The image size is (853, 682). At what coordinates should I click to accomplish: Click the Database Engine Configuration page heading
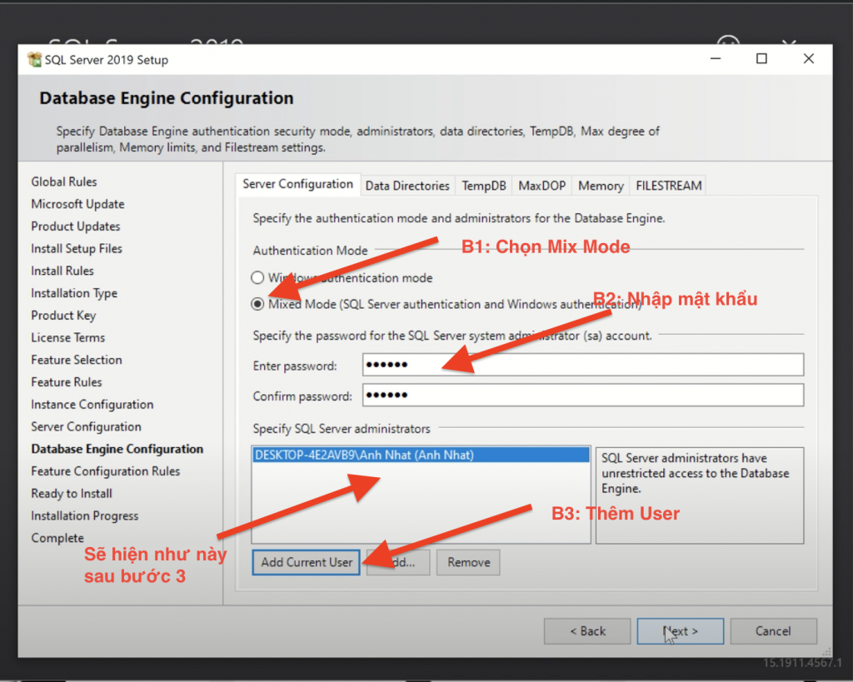[x=167, y=98]
